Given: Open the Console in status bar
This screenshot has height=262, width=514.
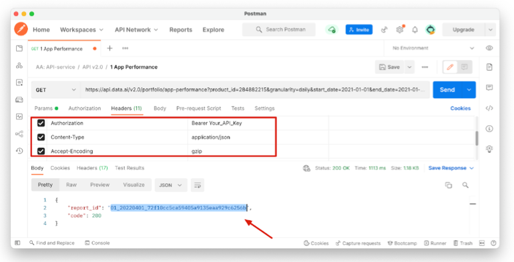Looking at the screenshot, I should [x=97, y=243].
